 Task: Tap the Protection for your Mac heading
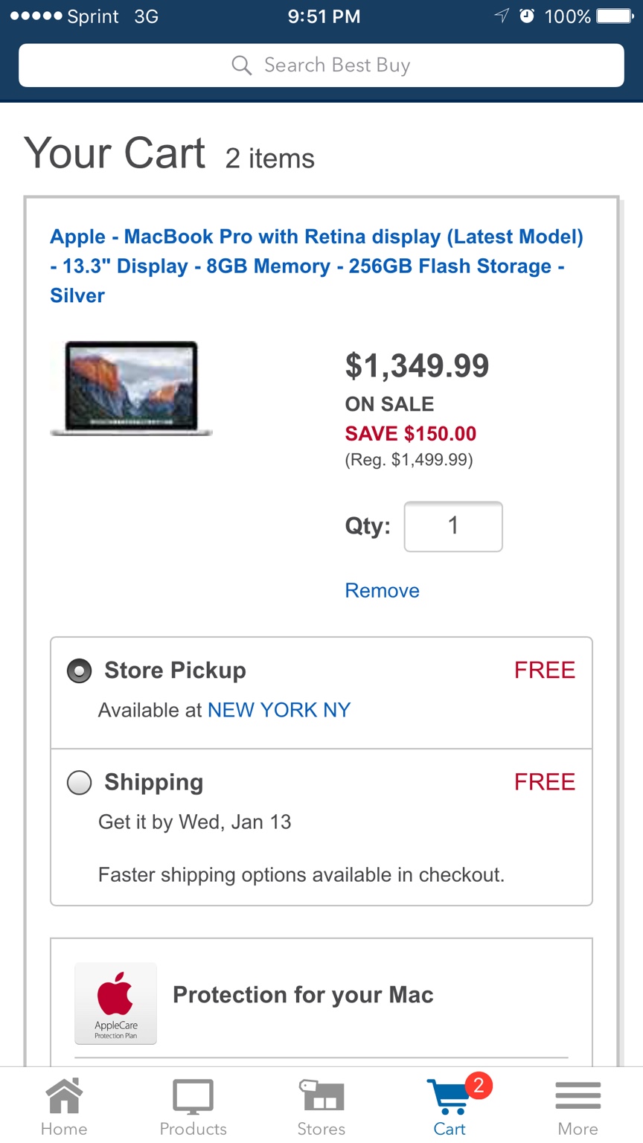[x=303, y=995]
